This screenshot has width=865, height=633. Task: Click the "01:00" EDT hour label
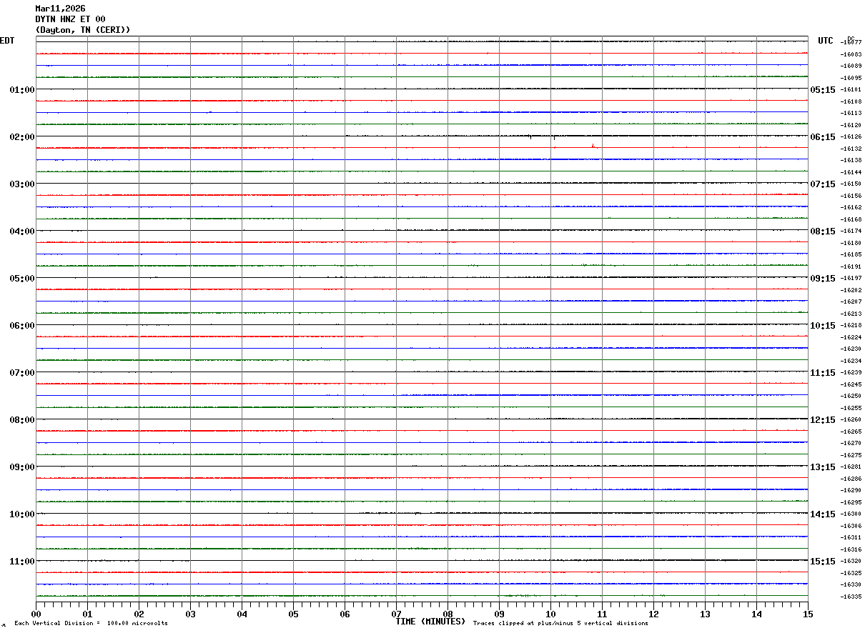(22, 90)
